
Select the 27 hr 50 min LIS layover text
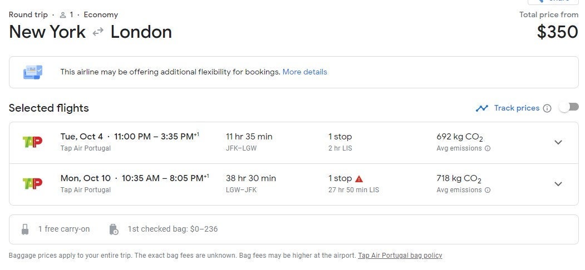click(353, 190)
